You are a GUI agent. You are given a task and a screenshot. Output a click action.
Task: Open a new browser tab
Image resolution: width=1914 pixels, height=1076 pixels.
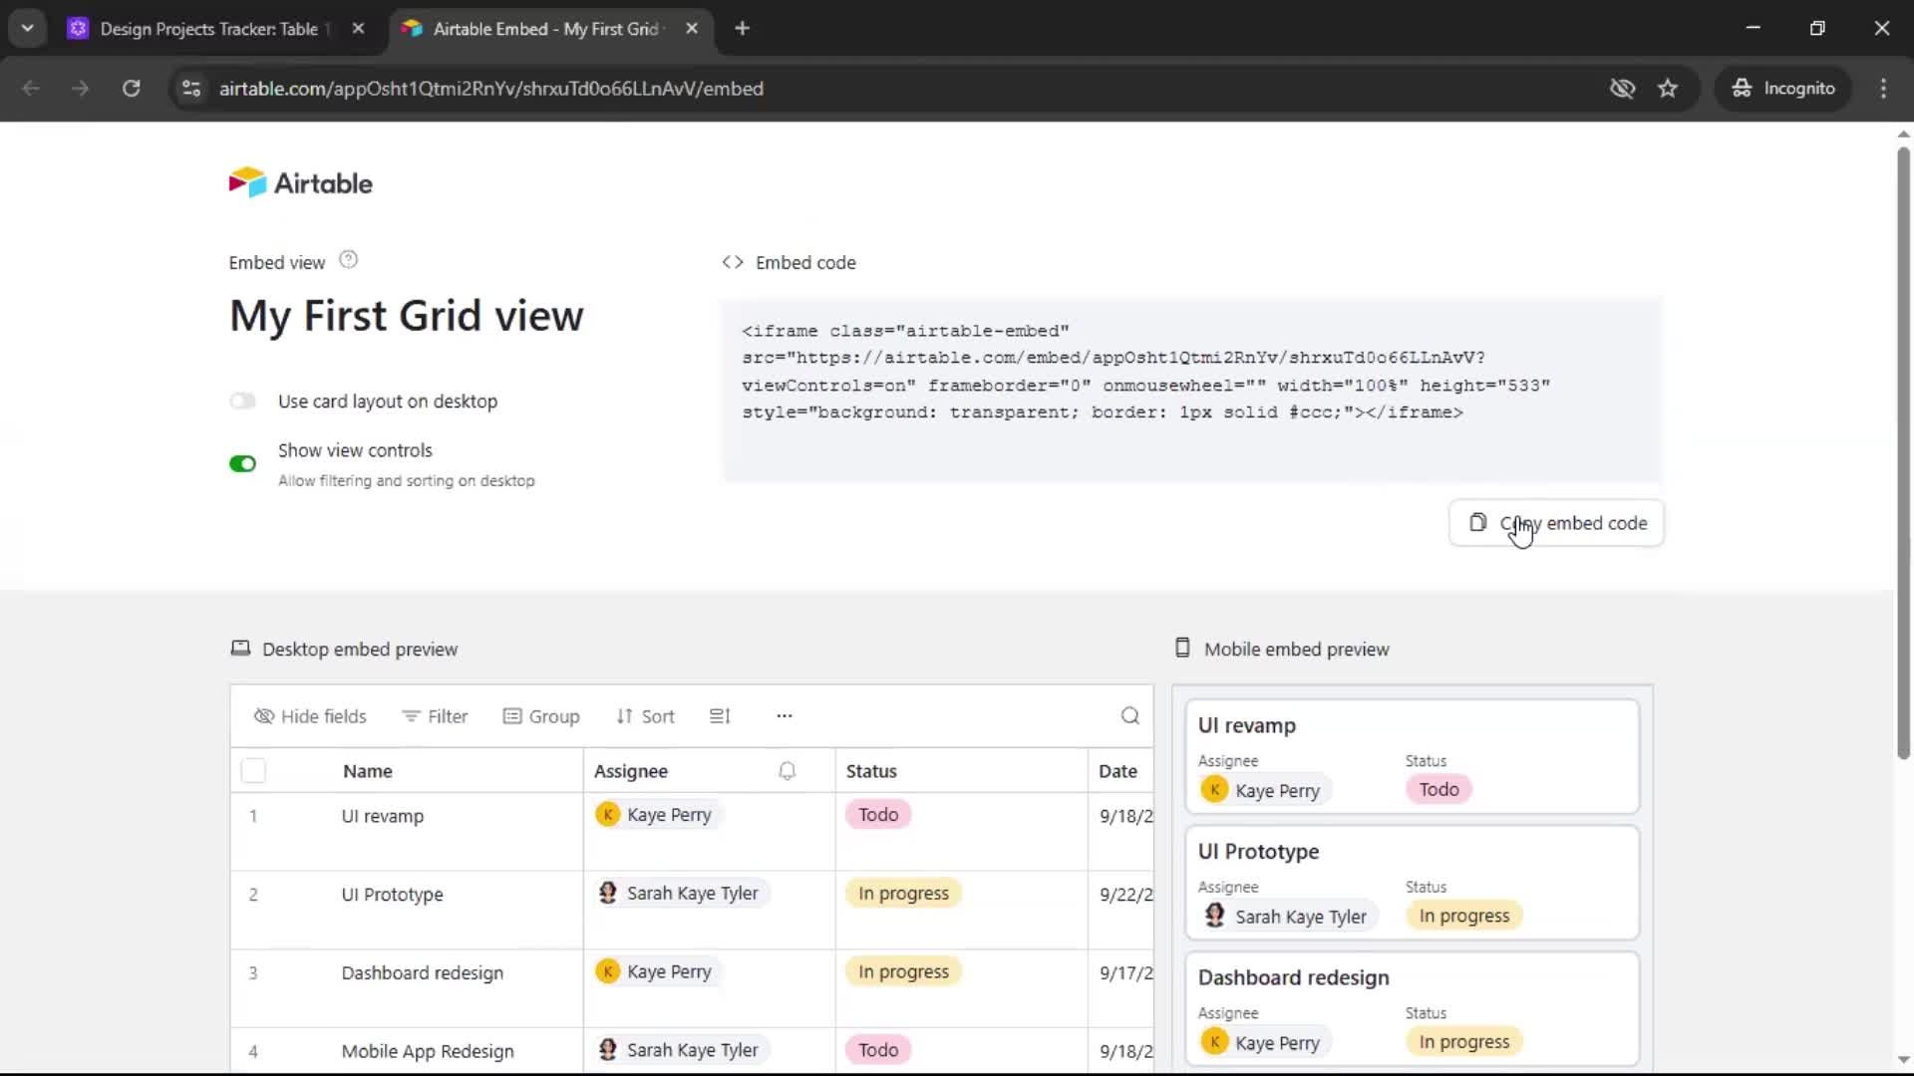[x=742, y=29]
